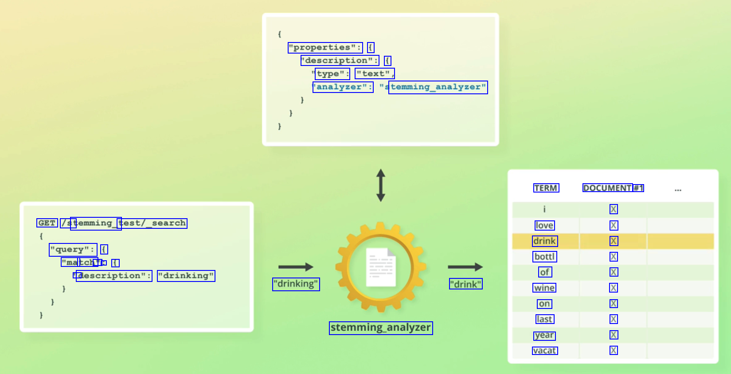
Task: Click the orange gear analyzer icon
Action: point(380,267)
